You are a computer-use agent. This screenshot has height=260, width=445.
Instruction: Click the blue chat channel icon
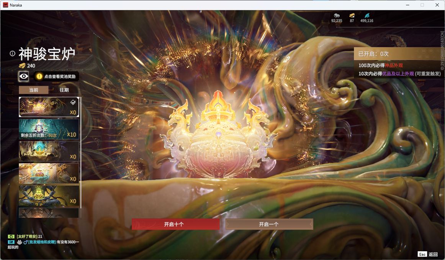point(11,242)
